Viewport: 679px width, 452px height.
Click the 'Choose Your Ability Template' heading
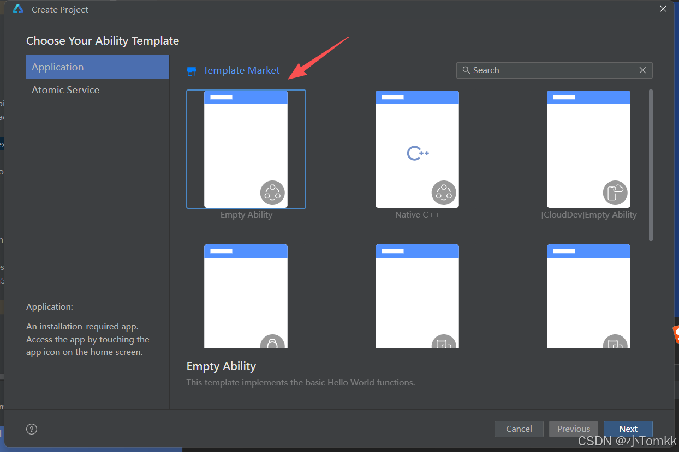point(103,41)
